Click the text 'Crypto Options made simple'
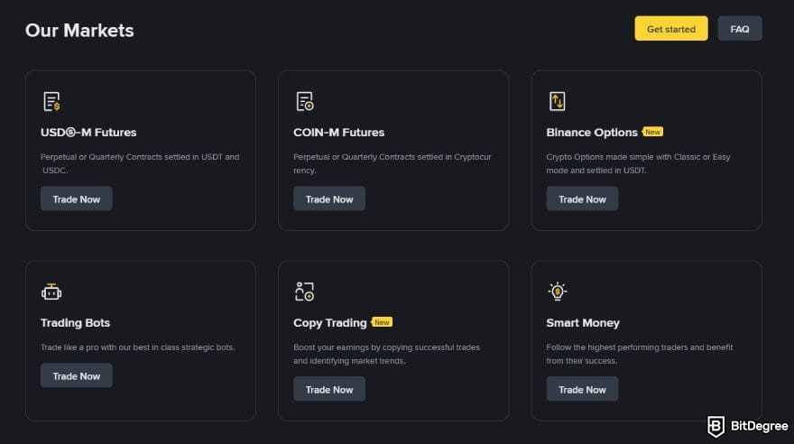 point(599,157)
